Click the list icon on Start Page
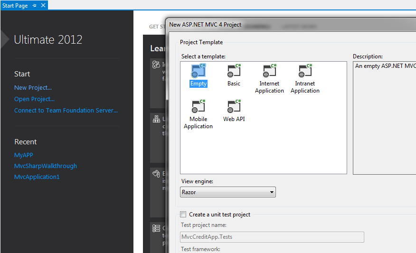 [156, 228]
